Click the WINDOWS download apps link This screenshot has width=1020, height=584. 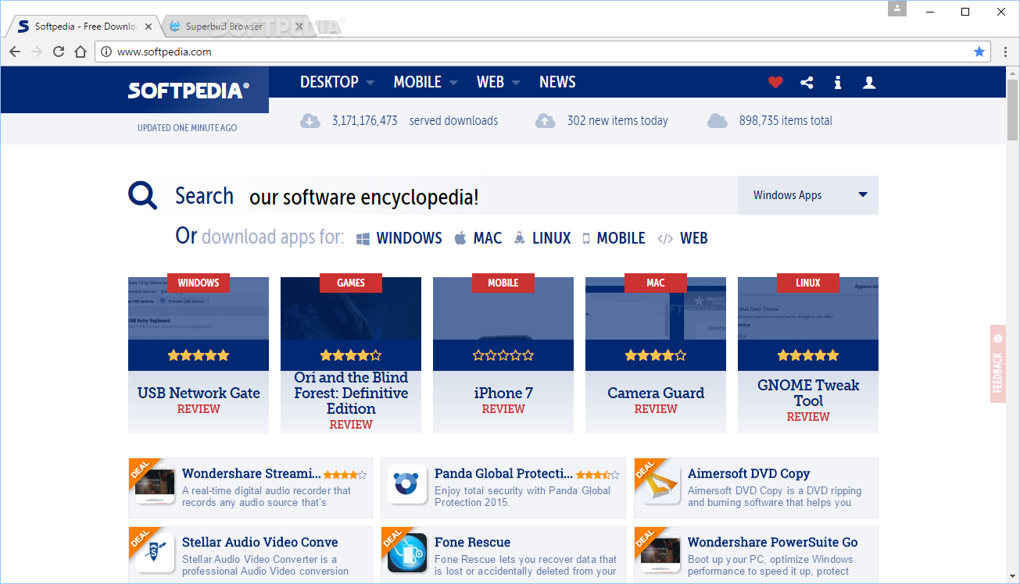399,238
